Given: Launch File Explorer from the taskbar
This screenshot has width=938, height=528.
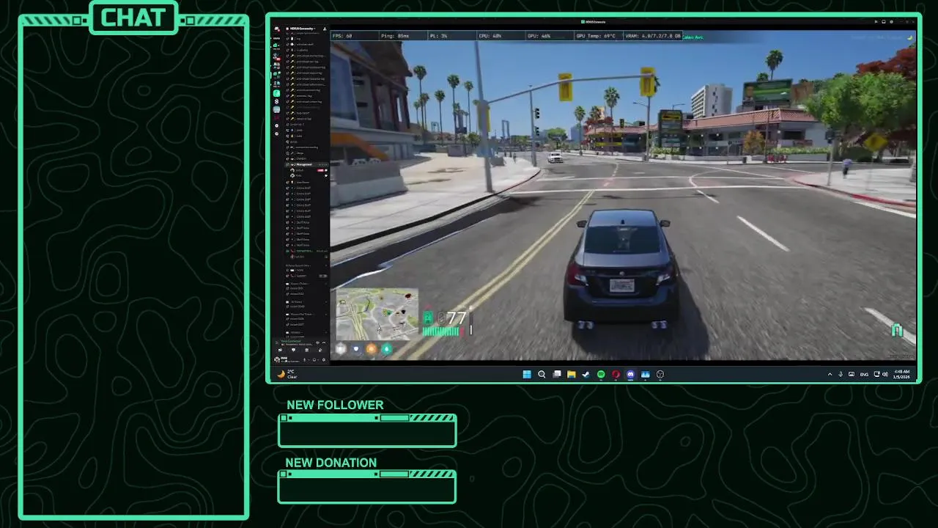Looking at the screenshot, I should [x=571, y=374].
